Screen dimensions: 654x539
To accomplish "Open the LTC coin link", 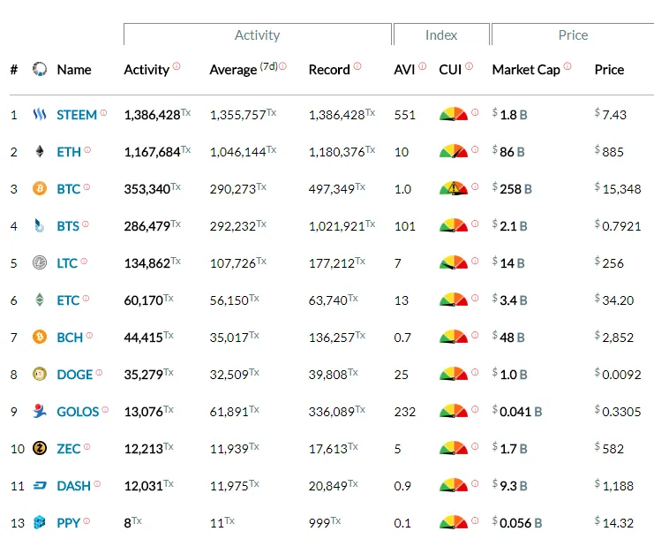I will pos(67,263).
